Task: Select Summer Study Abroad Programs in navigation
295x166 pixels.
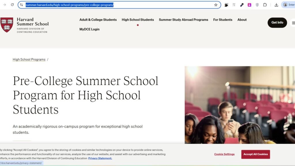Action: pos(183,20)
